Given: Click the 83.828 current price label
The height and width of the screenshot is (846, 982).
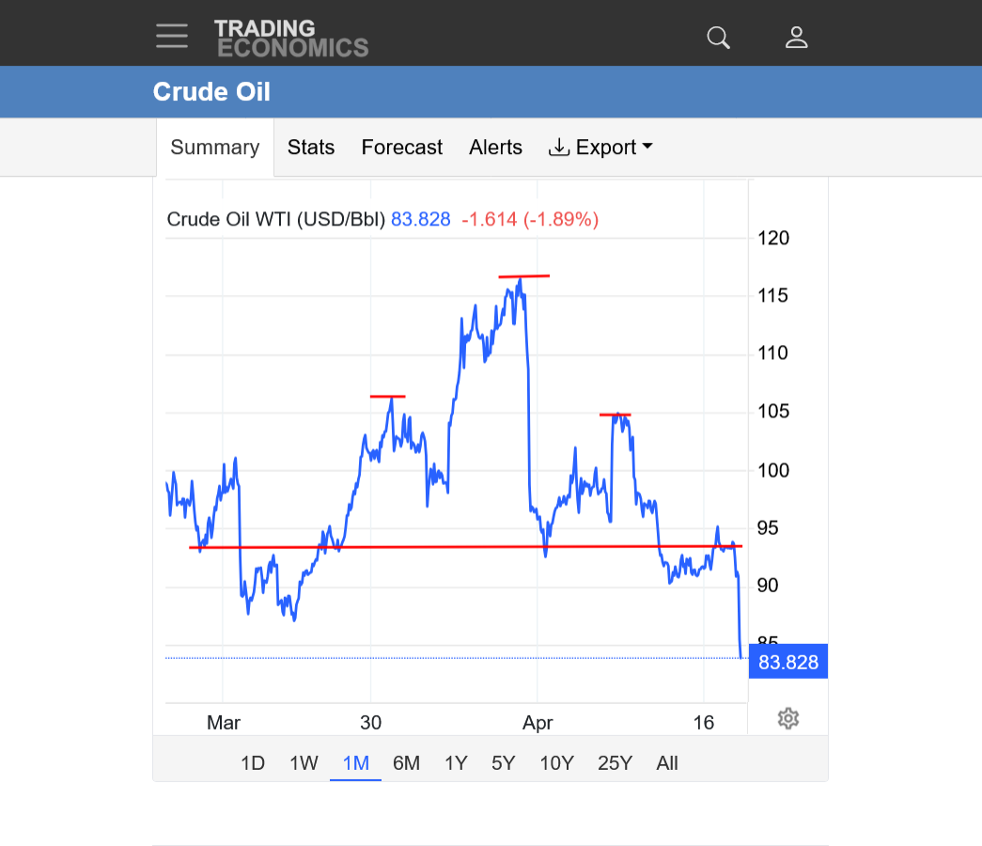Looking at the screenshot, I should pyautogui.click(x=788, y=663).
